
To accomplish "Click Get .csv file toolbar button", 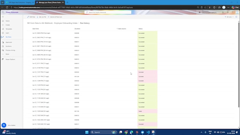I will 42,17.
